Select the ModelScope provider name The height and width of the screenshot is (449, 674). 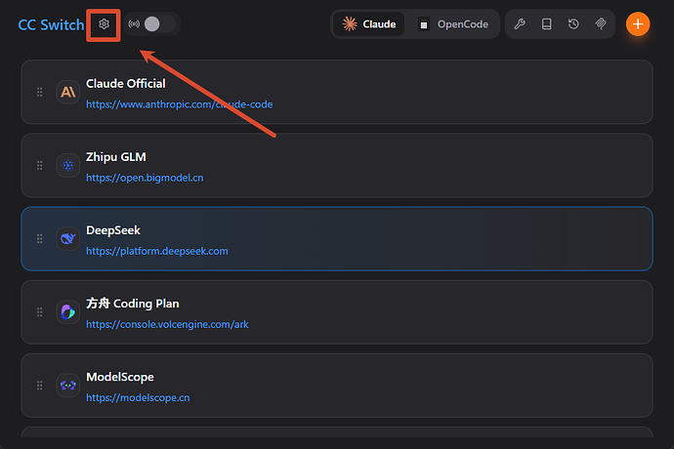(120, 377)
